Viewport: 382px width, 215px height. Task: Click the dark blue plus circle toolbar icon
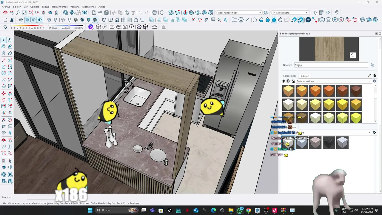tap(308, 20)
